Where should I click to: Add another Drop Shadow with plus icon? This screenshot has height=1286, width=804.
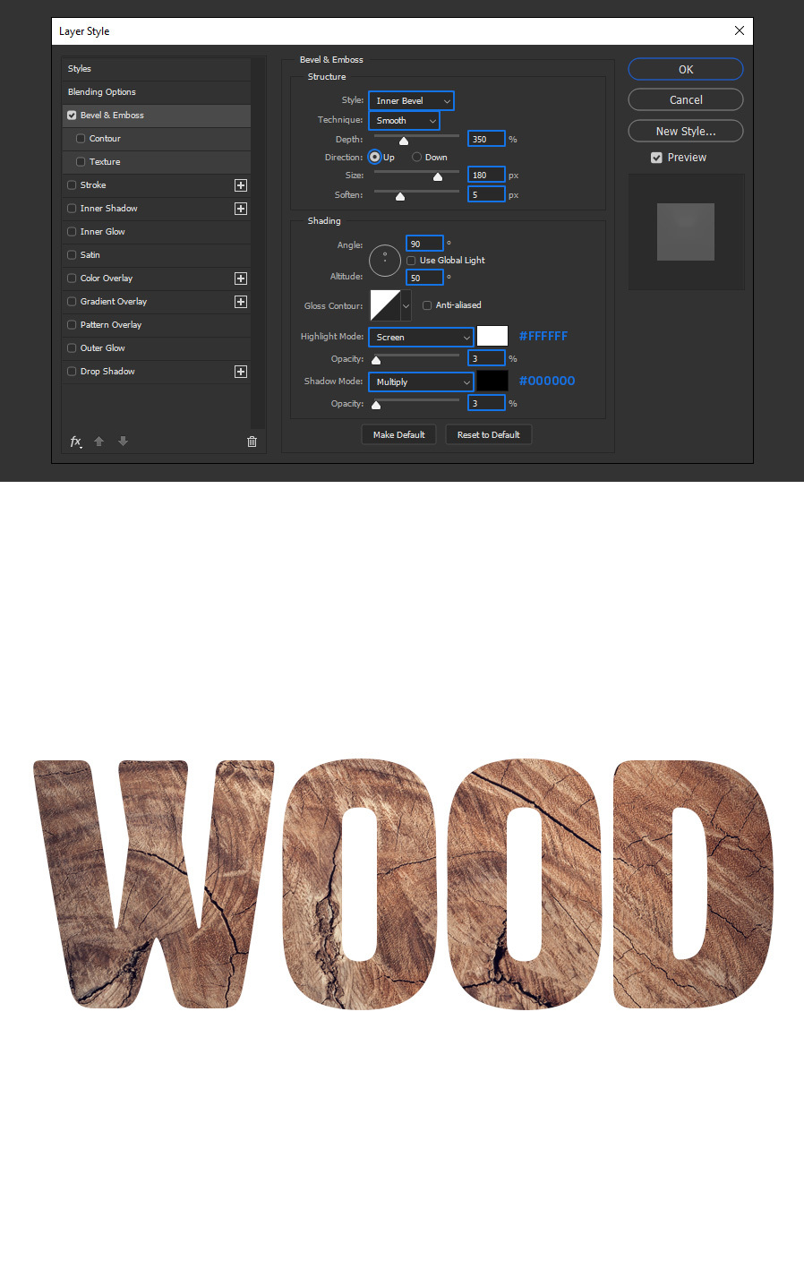(241, 372)
